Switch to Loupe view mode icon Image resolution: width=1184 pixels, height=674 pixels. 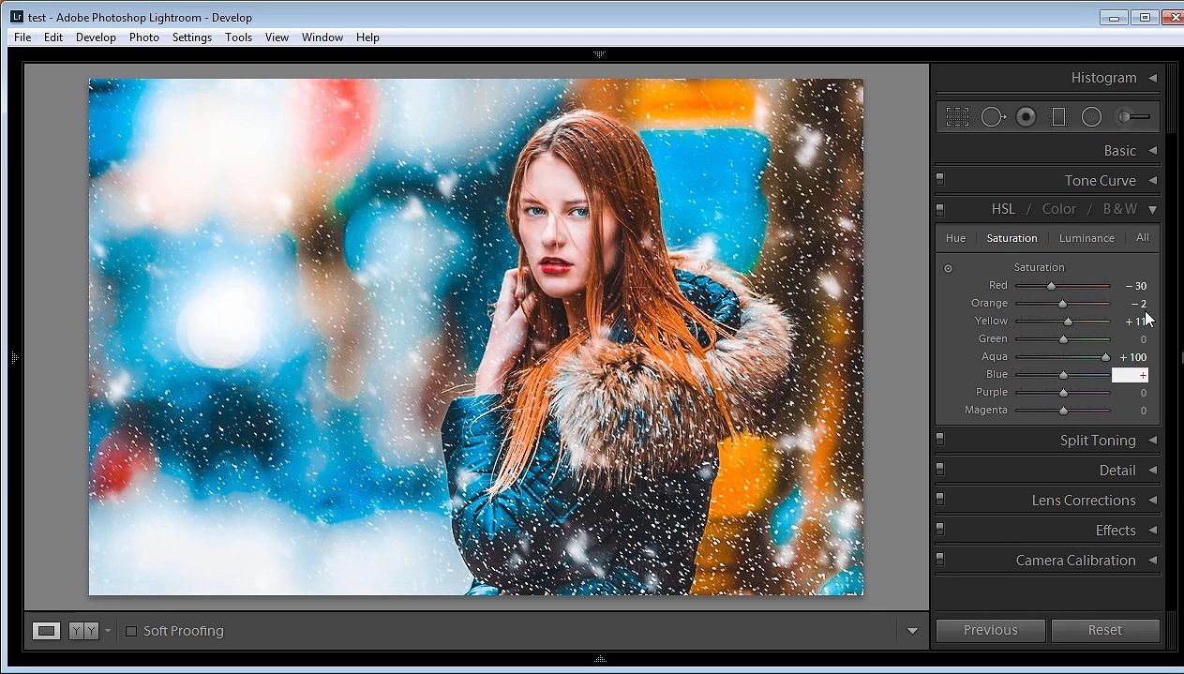tap(46, 631)
